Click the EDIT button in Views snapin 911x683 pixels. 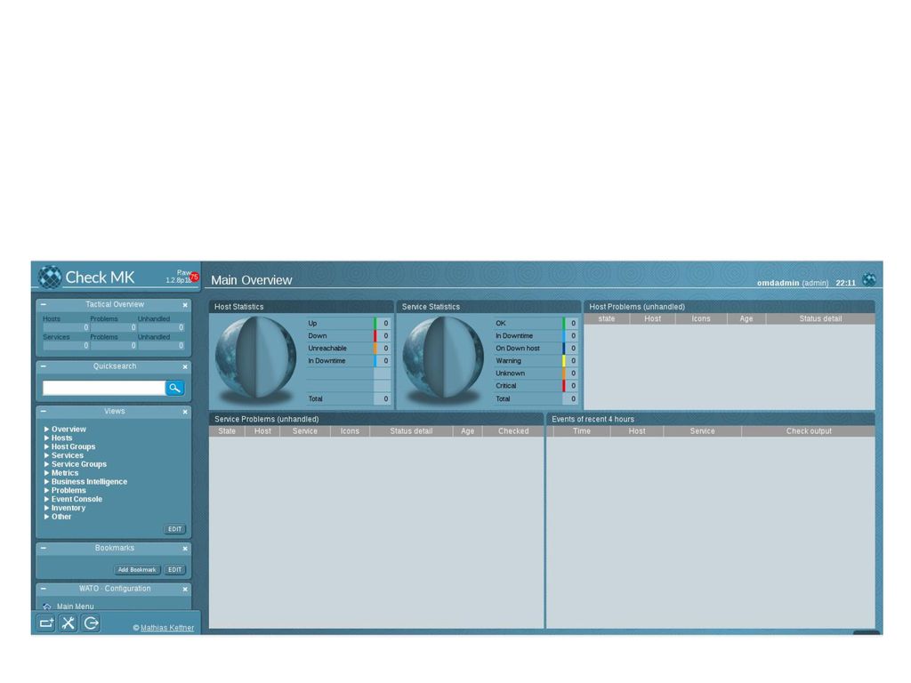point(175,529)
